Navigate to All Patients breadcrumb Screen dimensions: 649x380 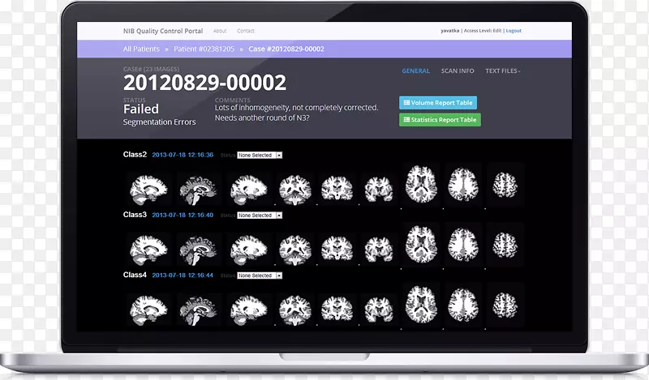tap(141, 49)
